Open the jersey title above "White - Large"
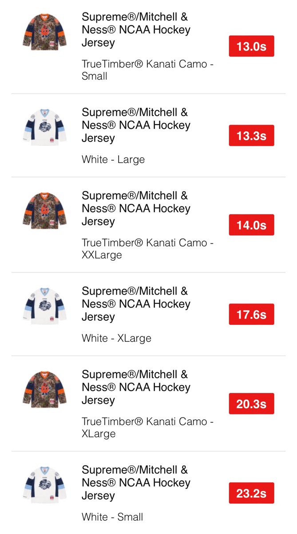Screen dimensions: 297x534 click(x=136, y=125)
